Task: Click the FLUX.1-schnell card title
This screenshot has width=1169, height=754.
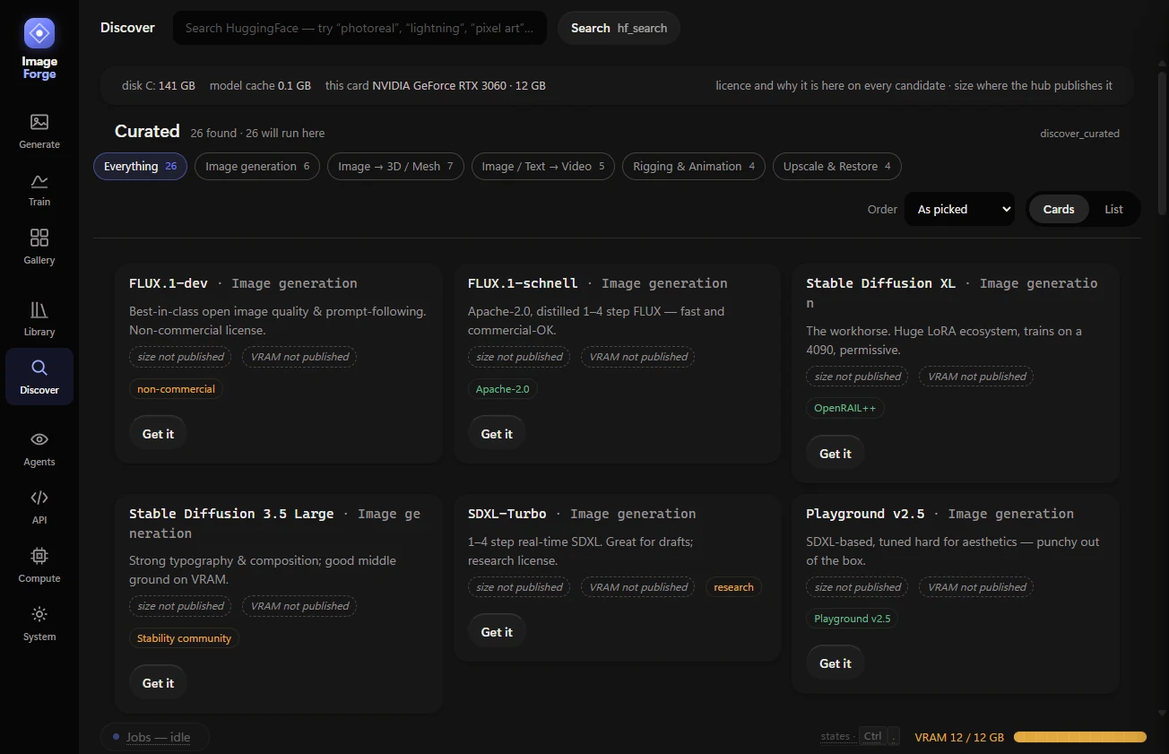Action: point(523,283)
